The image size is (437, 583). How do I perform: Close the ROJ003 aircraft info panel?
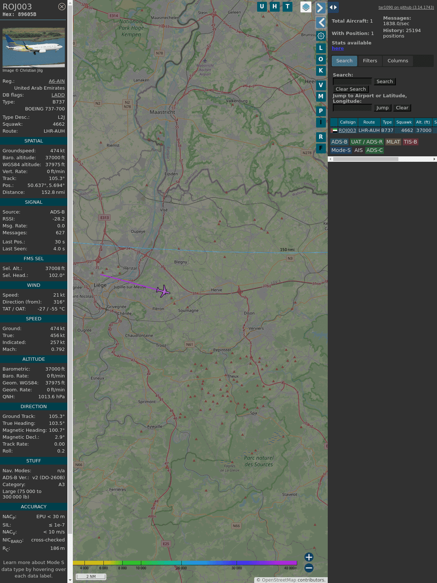62,7
